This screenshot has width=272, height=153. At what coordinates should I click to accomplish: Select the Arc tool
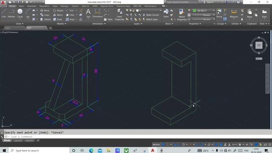coord(28,13)
